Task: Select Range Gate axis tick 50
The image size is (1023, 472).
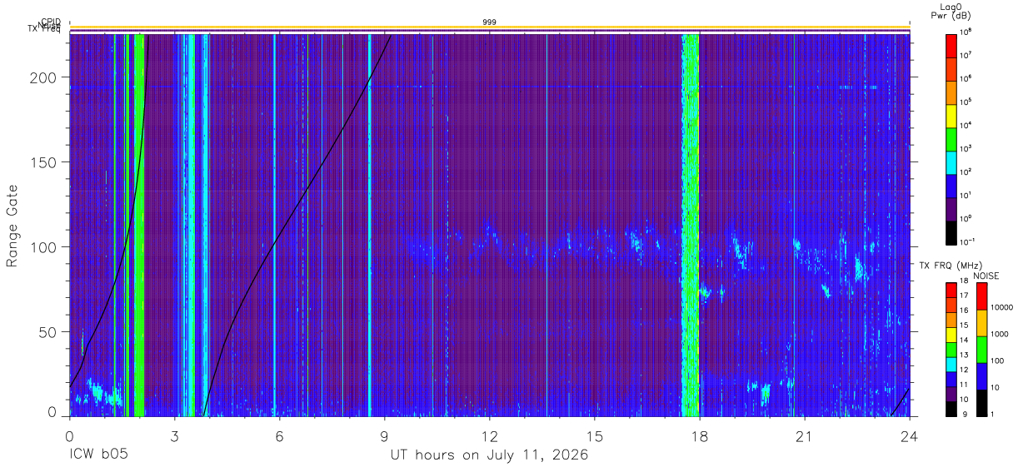Action: (48, 332)
